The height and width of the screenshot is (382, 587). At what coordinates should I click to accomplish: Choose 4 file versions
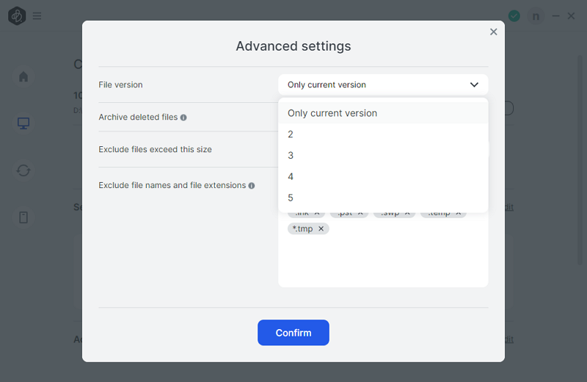(383, 176)
